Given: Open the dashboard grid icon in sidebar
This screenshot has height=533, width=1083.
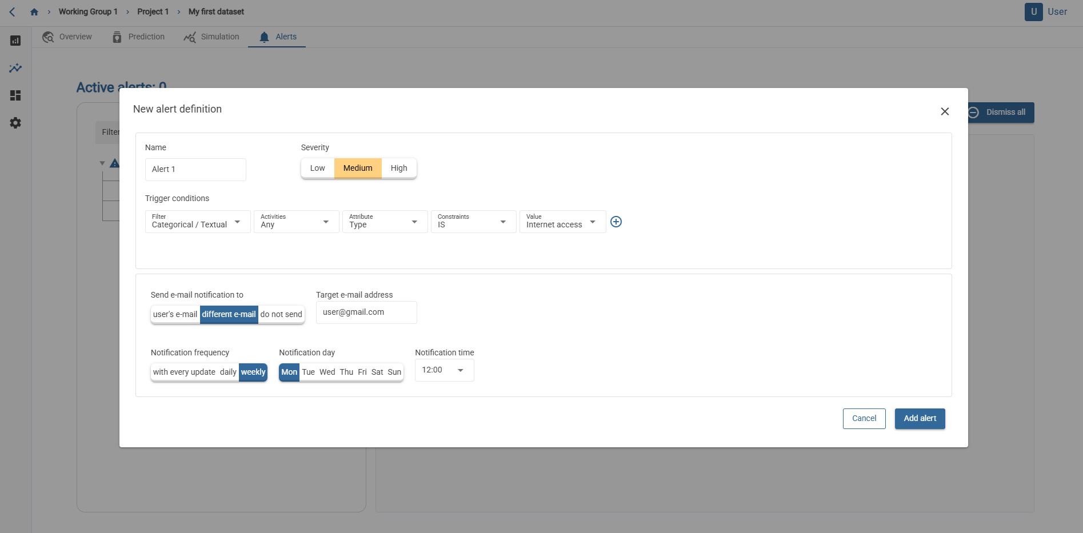Looking at the screenshot, I should click(x=15, y=95).
